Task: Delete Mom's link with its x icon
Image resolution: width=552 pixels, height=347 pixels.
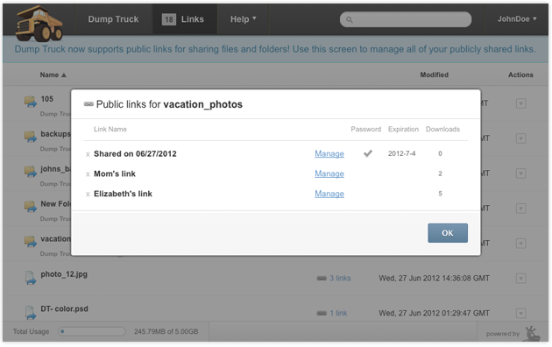Action: [88, 174]
